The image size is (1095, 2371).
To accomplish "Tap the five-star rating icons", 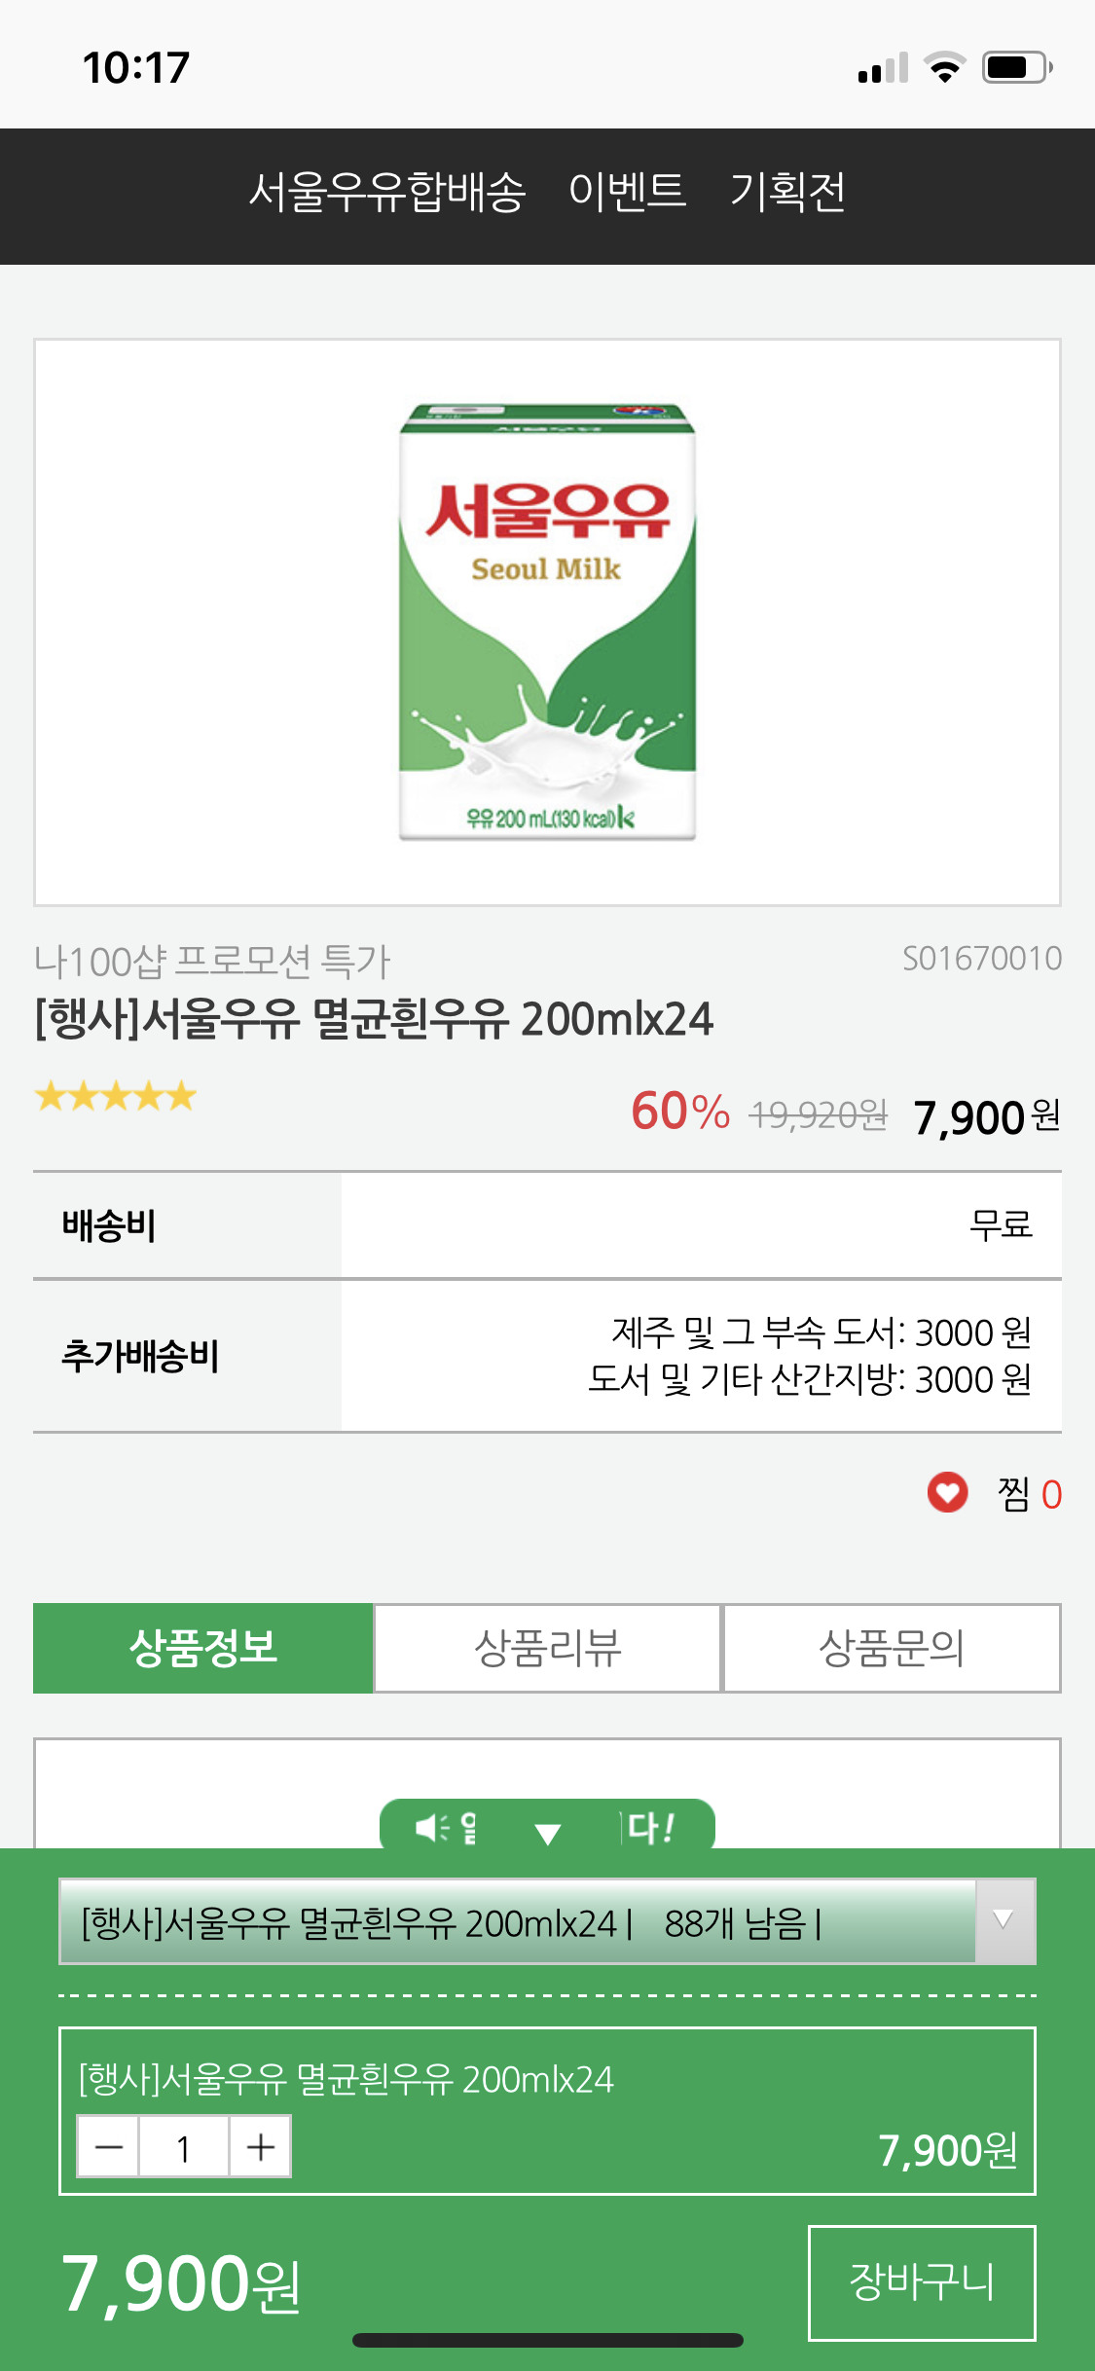I will [x=116, y=1097].
